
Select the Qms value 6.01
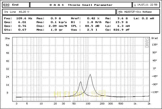click(22, 22)
